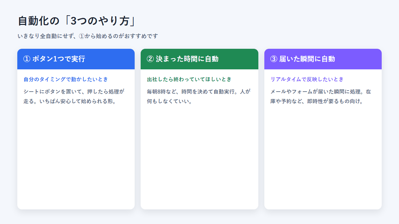This screenshot has height=224, width=399.
Task: Click the blue text 自分のタイミングで動かしたいとき
Action: tap(66, 79)
